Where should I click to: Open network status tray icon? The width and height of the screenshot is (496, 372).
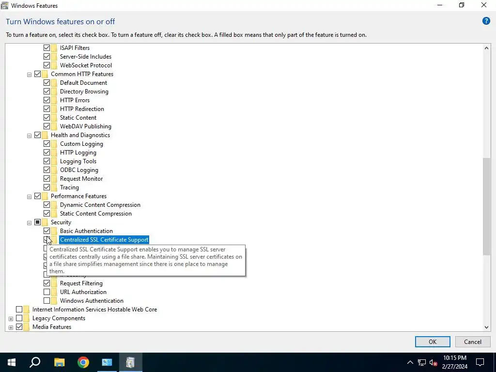422,362
